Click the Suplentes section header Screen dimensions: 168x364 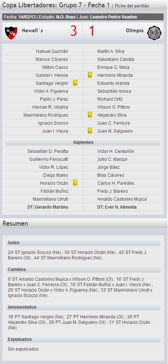(83, 142)
